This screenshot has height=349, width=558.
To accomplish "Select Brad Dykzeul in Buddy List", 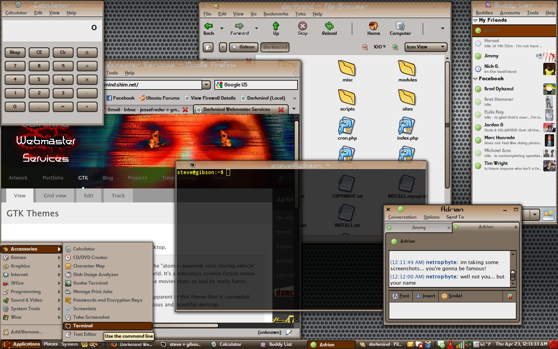I will click(514, 89).
